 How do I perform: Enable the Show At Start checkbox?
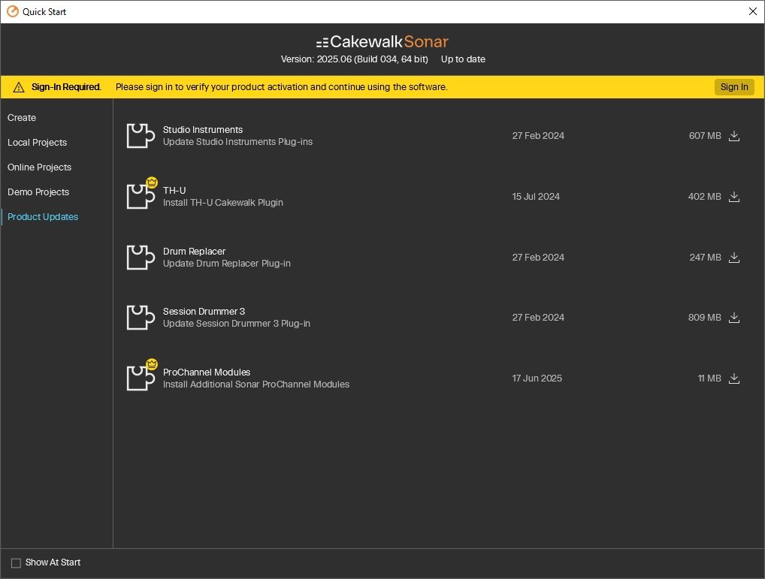tap(16, 563)
